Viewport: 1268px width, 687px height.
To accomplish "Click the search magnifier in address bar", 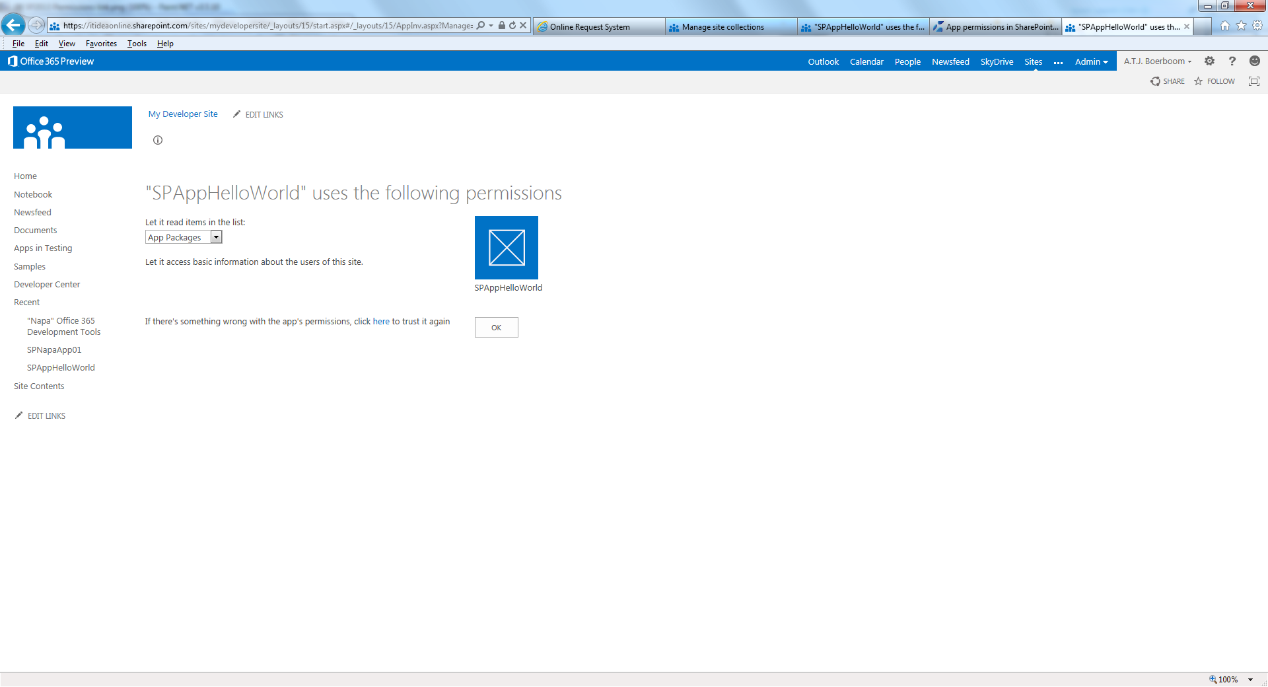I will coord(481,25).
